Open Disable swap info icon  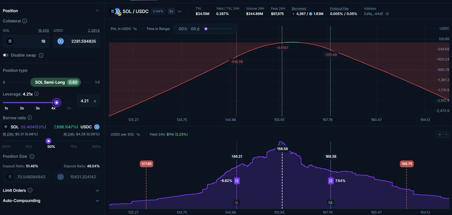point(41,55)
